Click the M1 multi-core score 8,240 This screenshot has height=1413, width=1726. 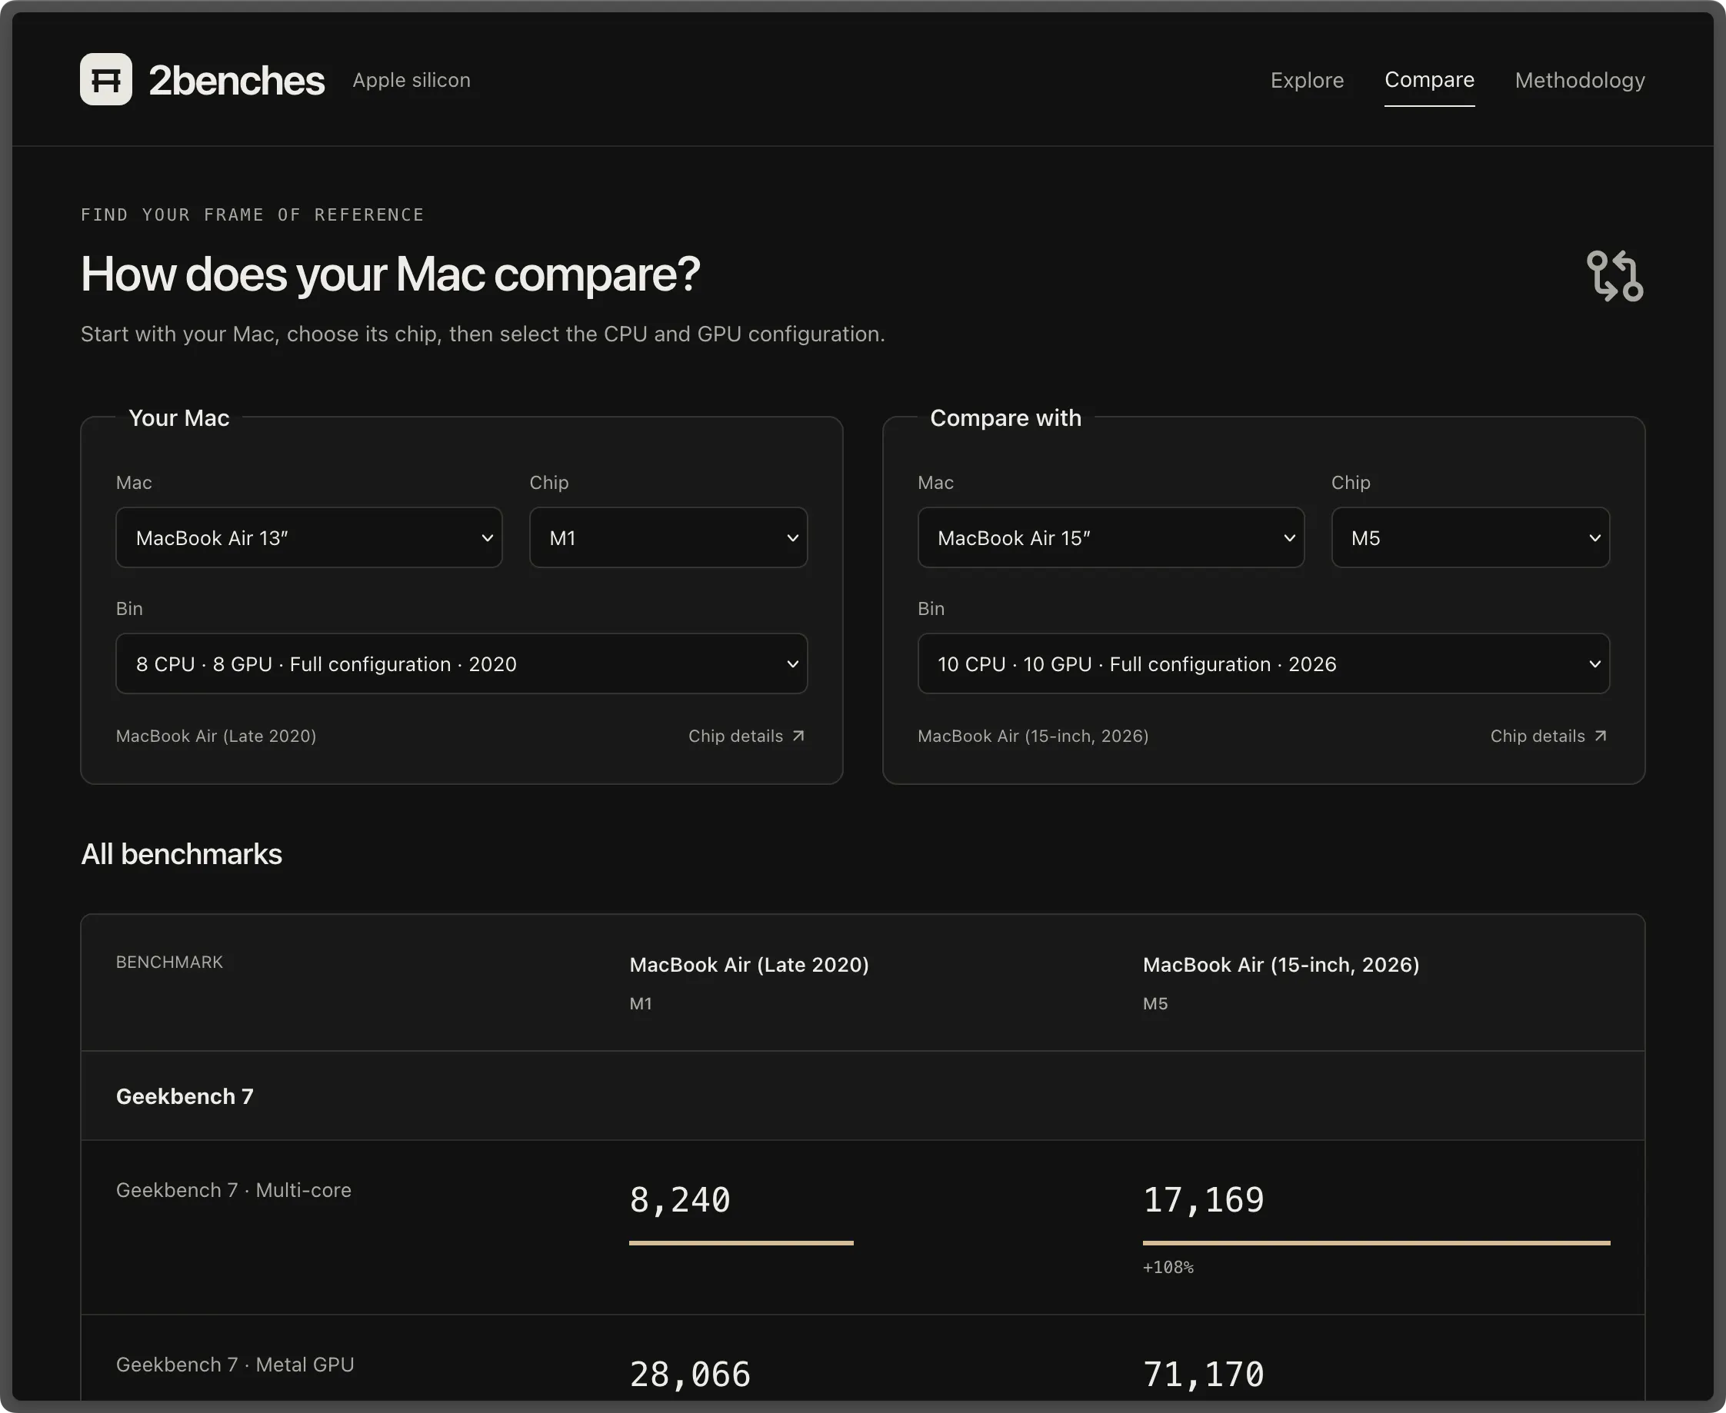680,1201
